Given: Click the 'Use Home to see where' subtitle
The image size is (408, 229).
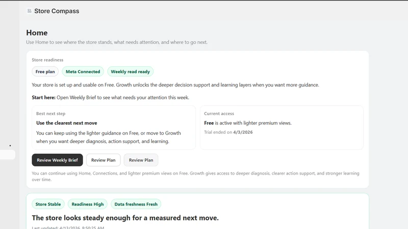Looking at the screenshot, I should click(117, 42).
